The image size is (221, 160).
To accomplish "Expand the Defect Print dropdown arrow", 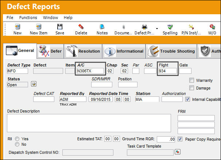I will pyautogui.click(x=157, y=28).
